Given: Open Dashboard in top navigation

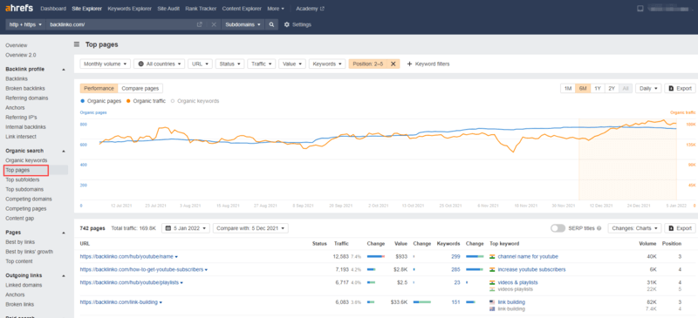Looking at the screenshot, I should [53, 9].
